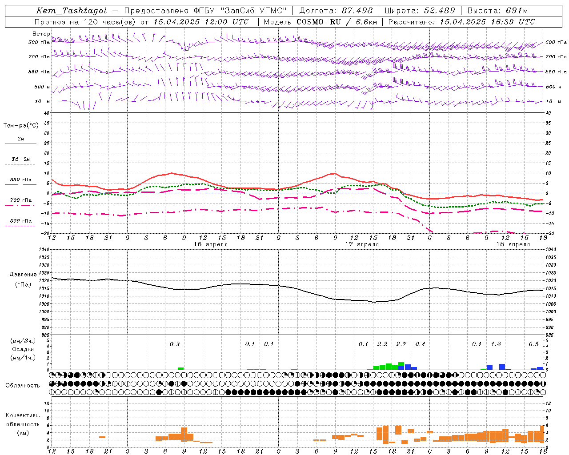Screen dimensions: 569x455
Task: Click the 'Тем-ра(°C)' temperature panel label
Action: point(21,126)
